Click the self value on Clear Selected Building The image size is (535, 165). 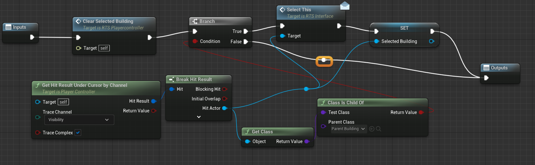click(x=104, y=48)
